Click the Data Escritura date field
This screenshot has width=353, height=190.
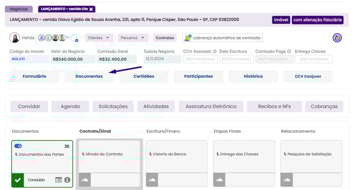click(x=237, y=59)
